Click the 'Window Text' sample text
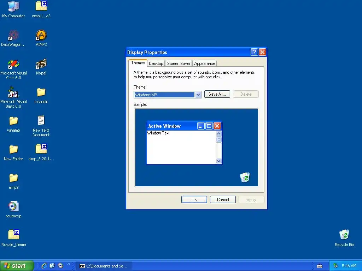This screenshot has width=362, height=271. coord(158,133)
